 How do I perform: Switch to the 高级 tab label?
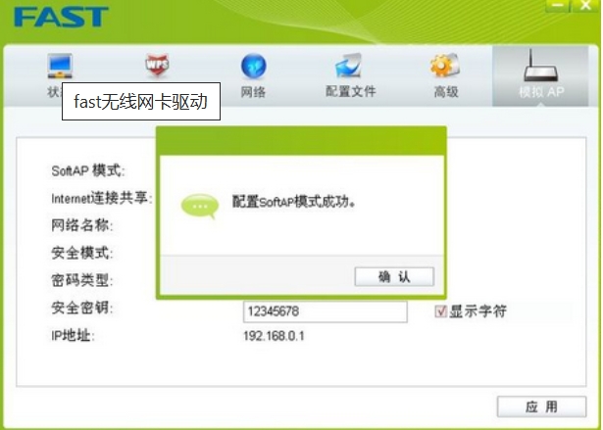click(446, 92)
